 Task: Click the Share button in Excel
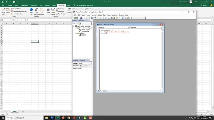[204, 5]
